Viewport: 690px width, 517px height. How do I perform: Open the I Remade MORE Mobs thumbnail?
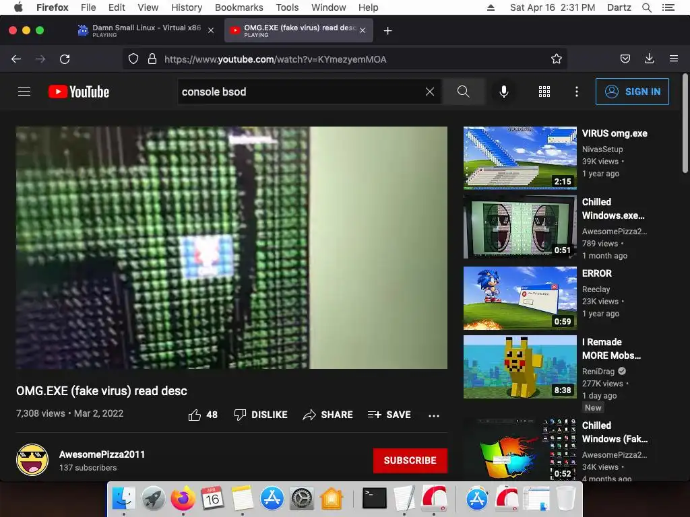click(520, 367)
